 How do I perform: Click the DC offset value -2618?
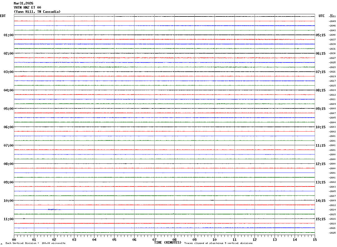(x=332, y=224)
